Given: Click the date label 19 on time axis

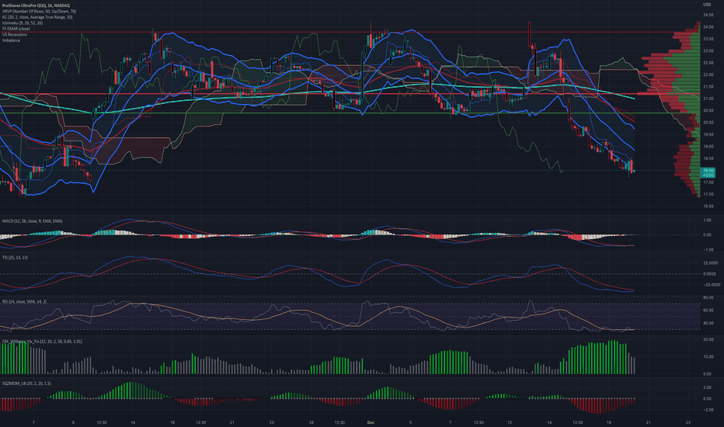Looking at the screenshot, I should click(x=609, y=422).
